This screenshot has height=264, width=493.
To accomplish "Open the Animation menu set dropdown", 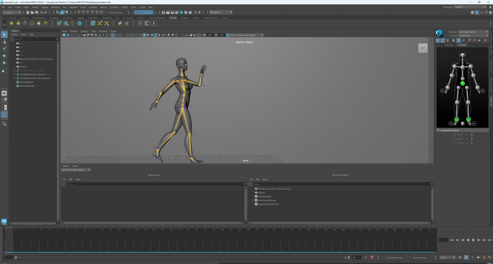I will [12, 12].
